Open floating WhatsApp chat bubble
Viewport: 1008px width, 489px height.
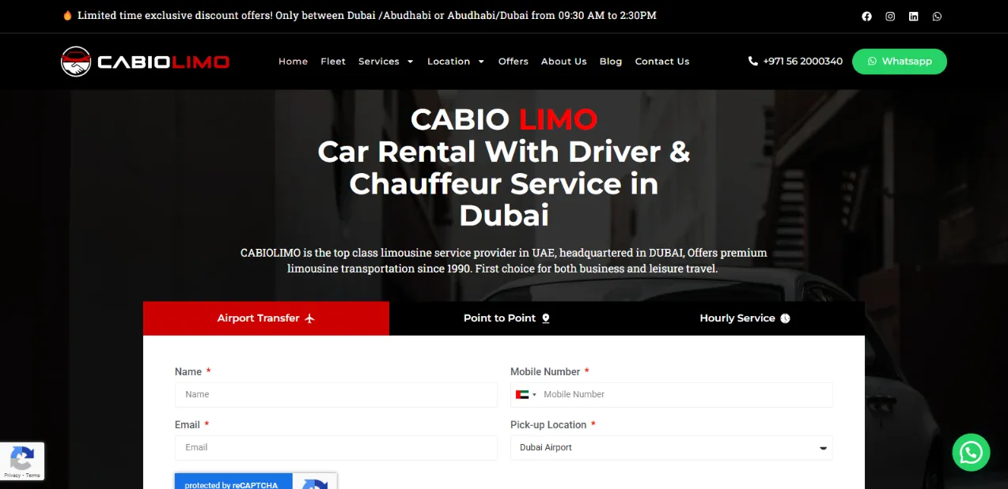click(971, 453)
